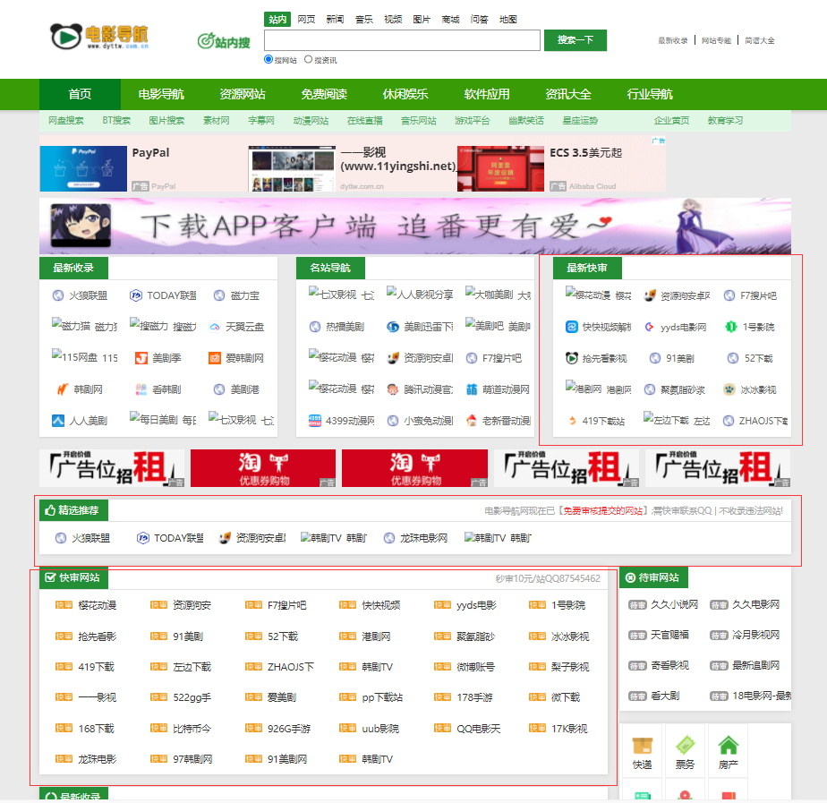Open the 首页 navigation item
Image resolution: width=827 pixels, height=803 pixels.
(x=80, y=94)
